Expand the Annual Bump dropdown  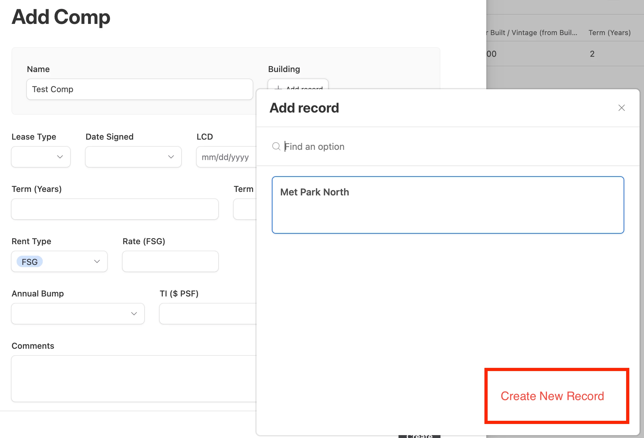pyautogui.click(x=78, y=314)
